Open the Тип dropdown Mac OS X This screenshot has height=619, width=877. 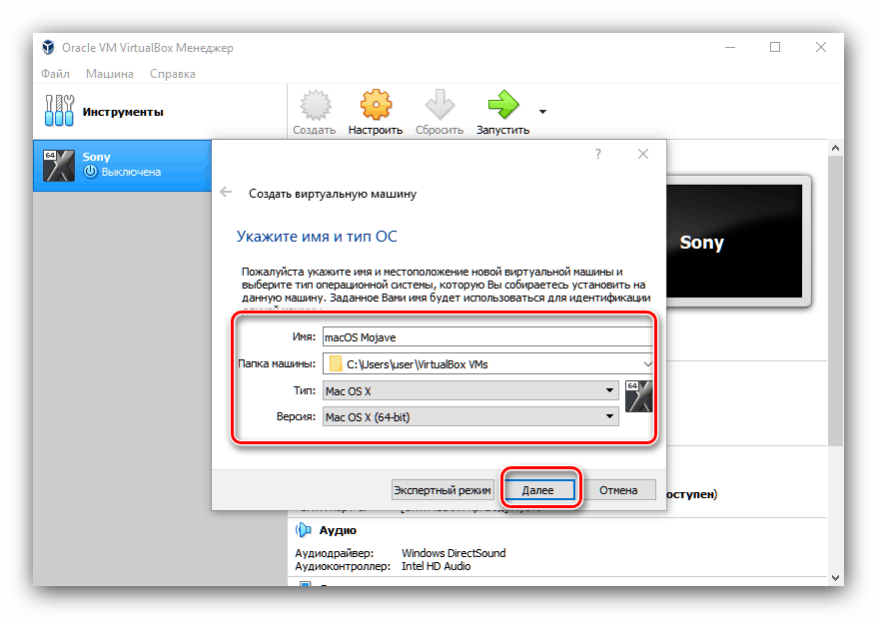coord(470,390)
